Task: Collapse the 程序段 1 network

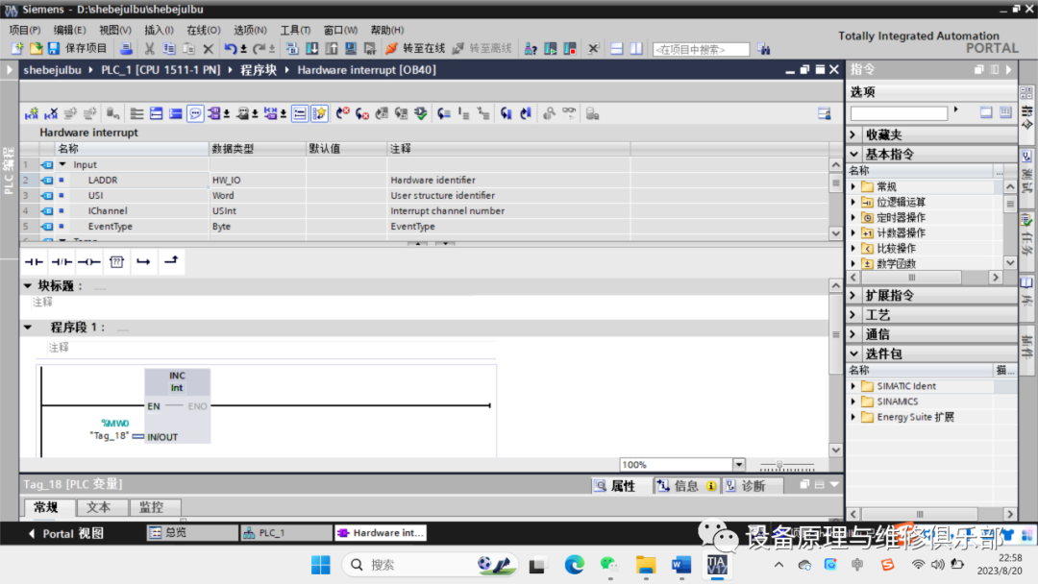Action: [x=28, y=328]
